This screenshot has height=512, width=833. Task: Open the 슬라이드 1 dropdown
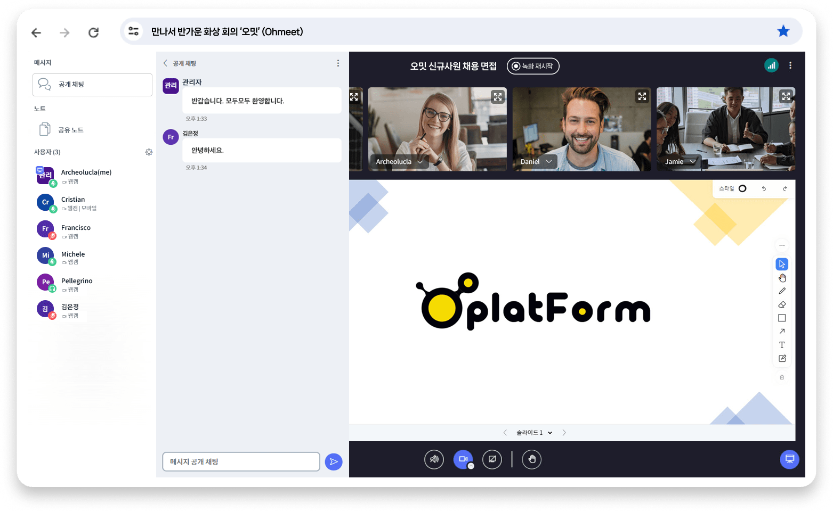click(x=534, y=433)
